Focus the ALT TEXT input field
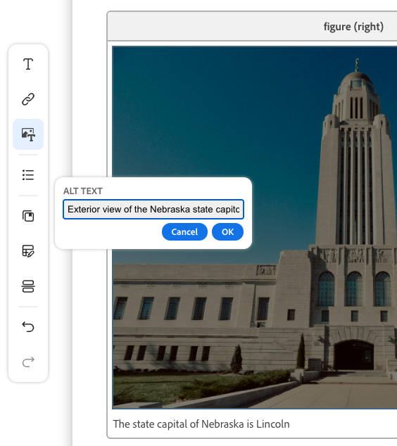 click(x=153, y=210)
